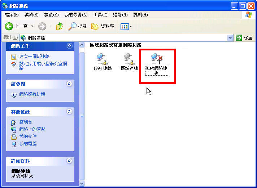Open the 控制台 control panel link
257x188 pixels.
pos(26,122)
